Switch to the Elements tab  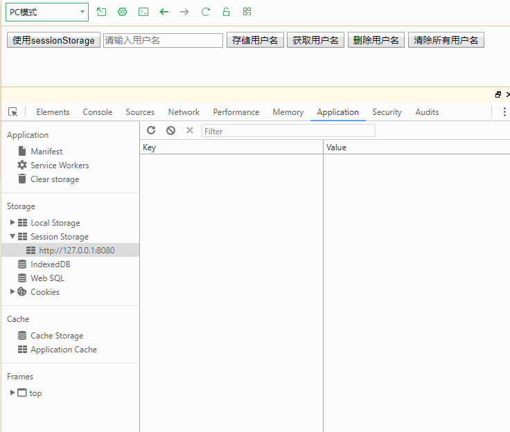pyautogui.click(x=53, y=112)
